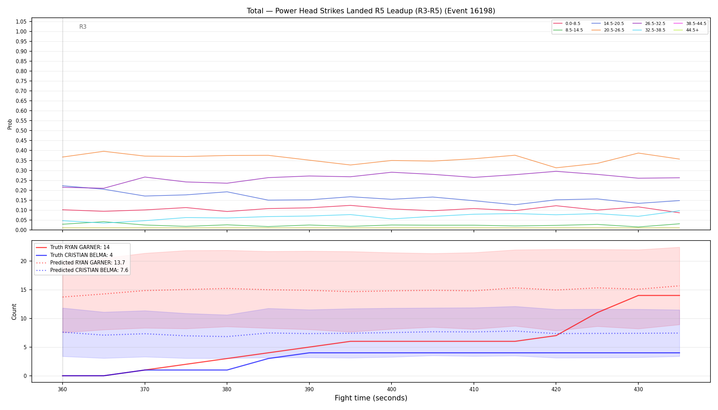The width and height of the screenshot is (718, 410).
Task: Click the Count y-axis label
Action: 14,312
